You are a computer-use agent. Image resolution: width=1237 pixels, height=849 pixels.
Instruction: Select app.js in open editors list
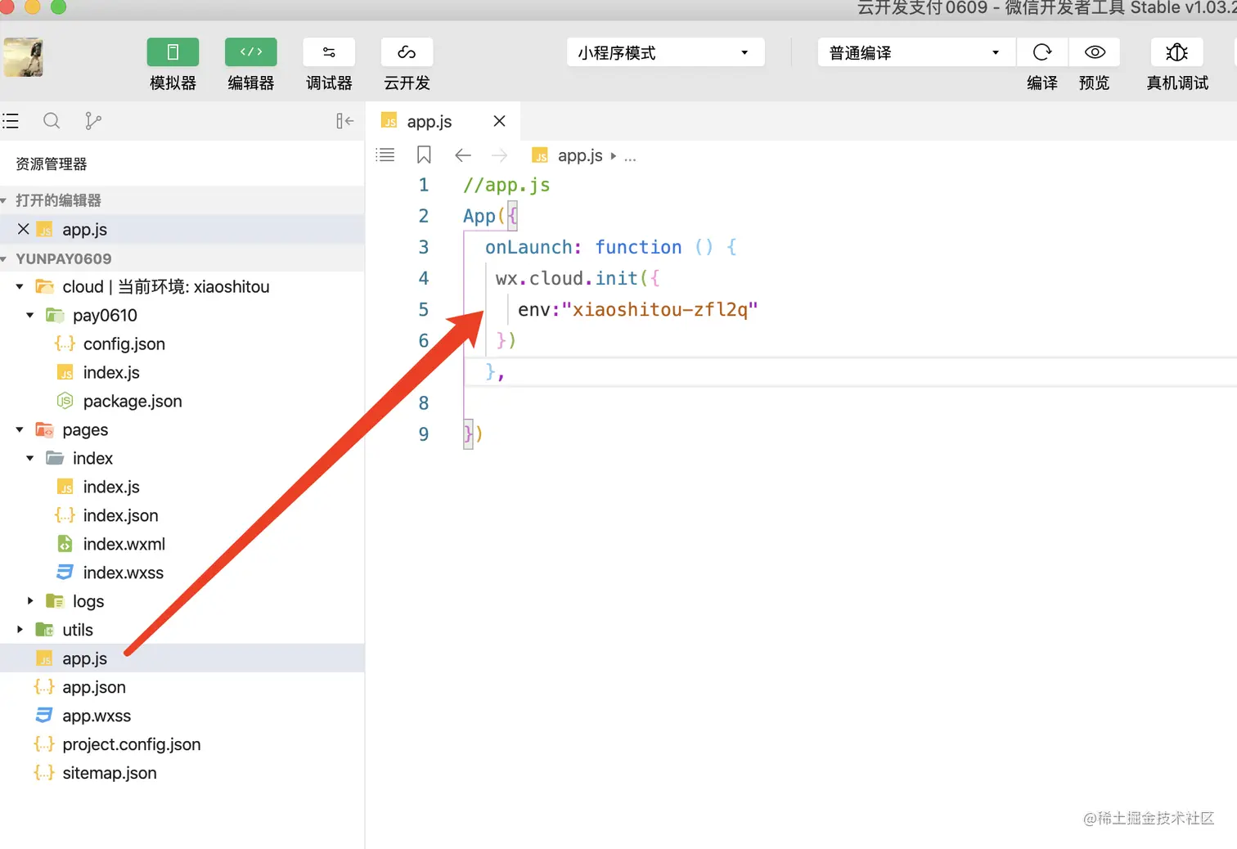pos(182,229)
